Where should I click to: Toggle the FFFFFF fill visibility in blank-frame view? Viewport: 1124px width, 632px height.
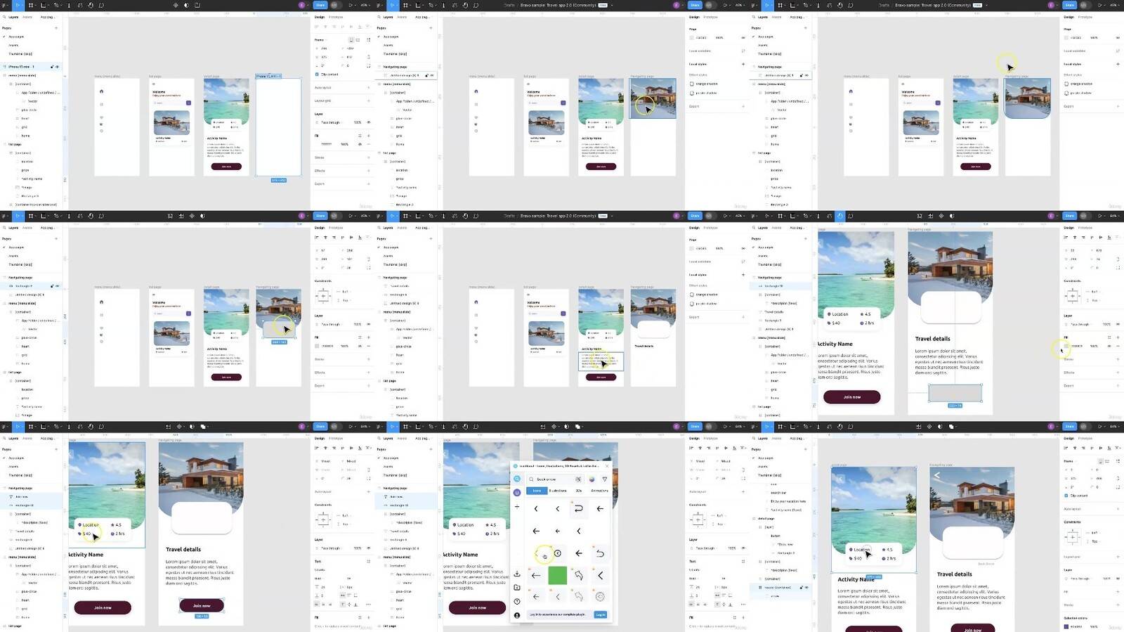pos(360,144)
